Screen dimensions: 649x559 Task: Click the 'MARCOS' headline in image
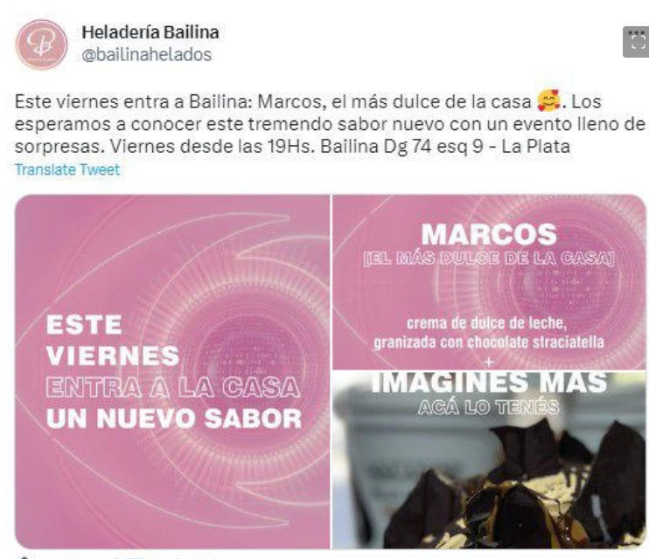[x=489, y=234]
